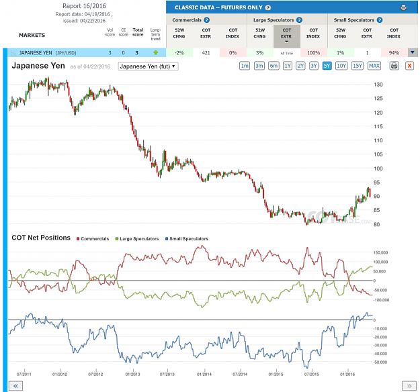
Task: Toggle Commercials series in COT legend
Action: [93, 239]
